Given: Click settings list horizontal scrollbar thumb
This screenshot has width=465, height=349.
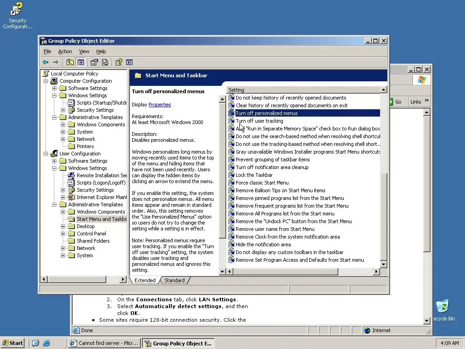Looking at the screenshot, I should click(286, 271).
